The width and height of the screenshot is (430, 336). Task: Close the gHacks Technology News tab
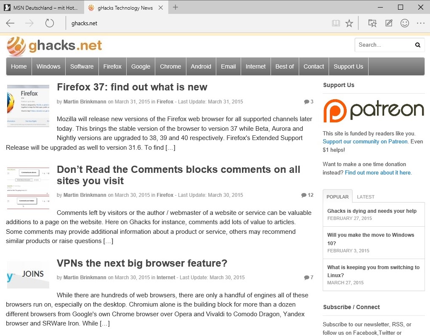tap(161, 8)
